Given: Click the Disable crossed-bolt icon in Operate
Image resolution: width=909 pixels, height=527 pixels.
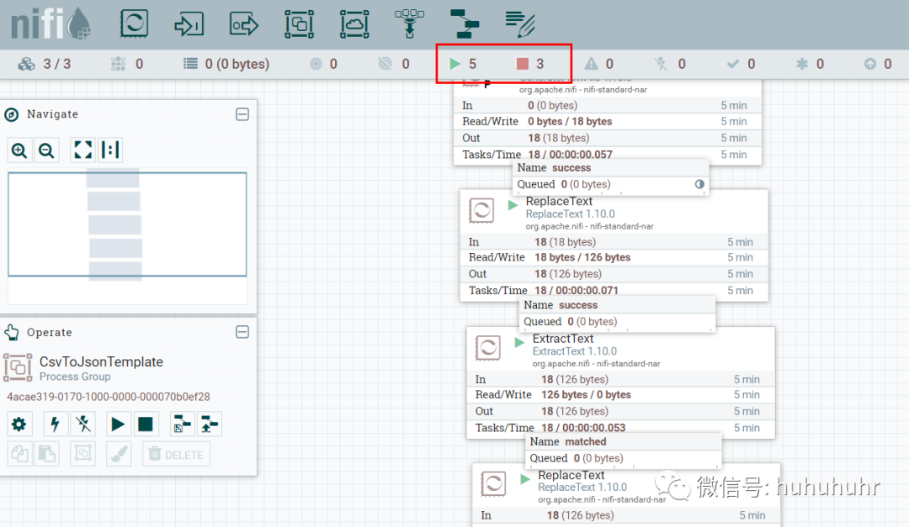Looking at the screenshot, I should 82,424.
